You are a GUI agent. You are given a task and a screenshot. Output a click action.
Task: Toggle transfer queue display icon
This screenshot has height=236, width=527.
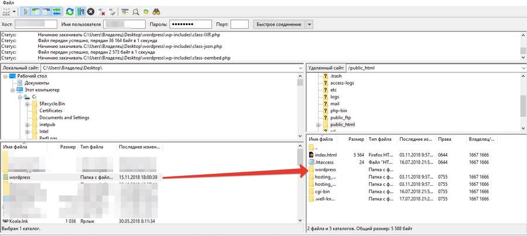57,11
